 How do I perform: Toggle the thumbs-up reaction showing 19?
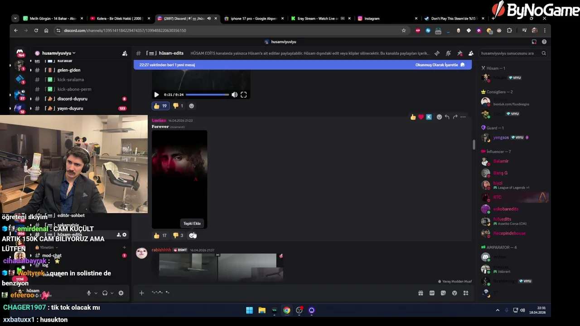pos(160,106)
